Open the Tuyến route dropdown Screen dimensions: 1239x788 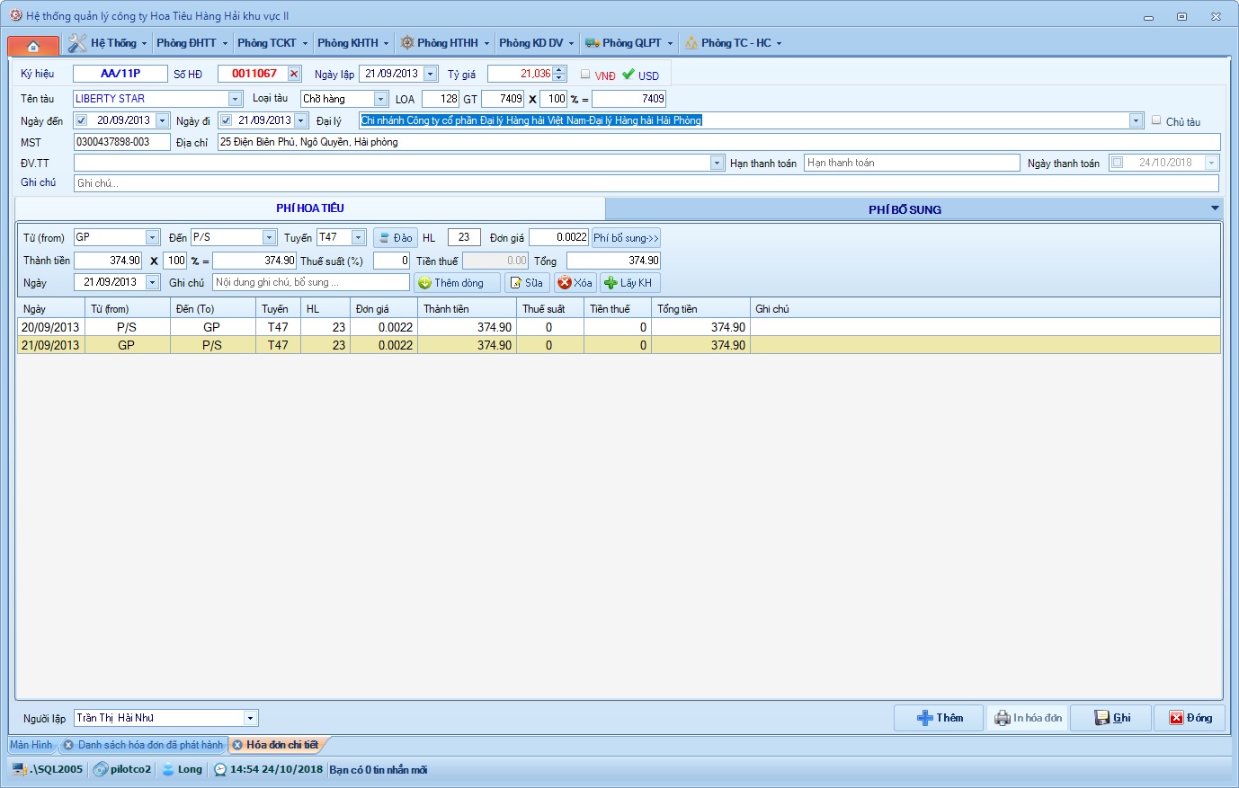point(359,238)
